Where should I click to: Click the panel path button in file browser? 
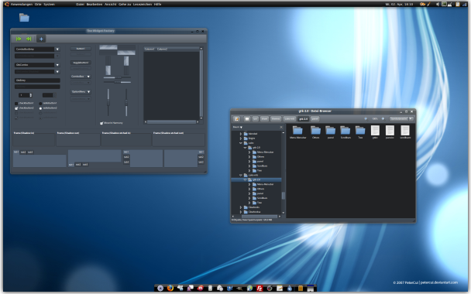click(x=315, y=119)
